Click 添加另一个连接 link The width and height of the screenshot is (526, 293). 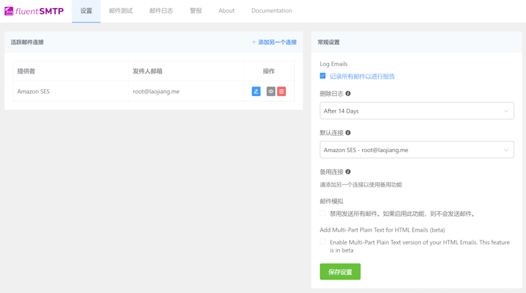[274, 42]
